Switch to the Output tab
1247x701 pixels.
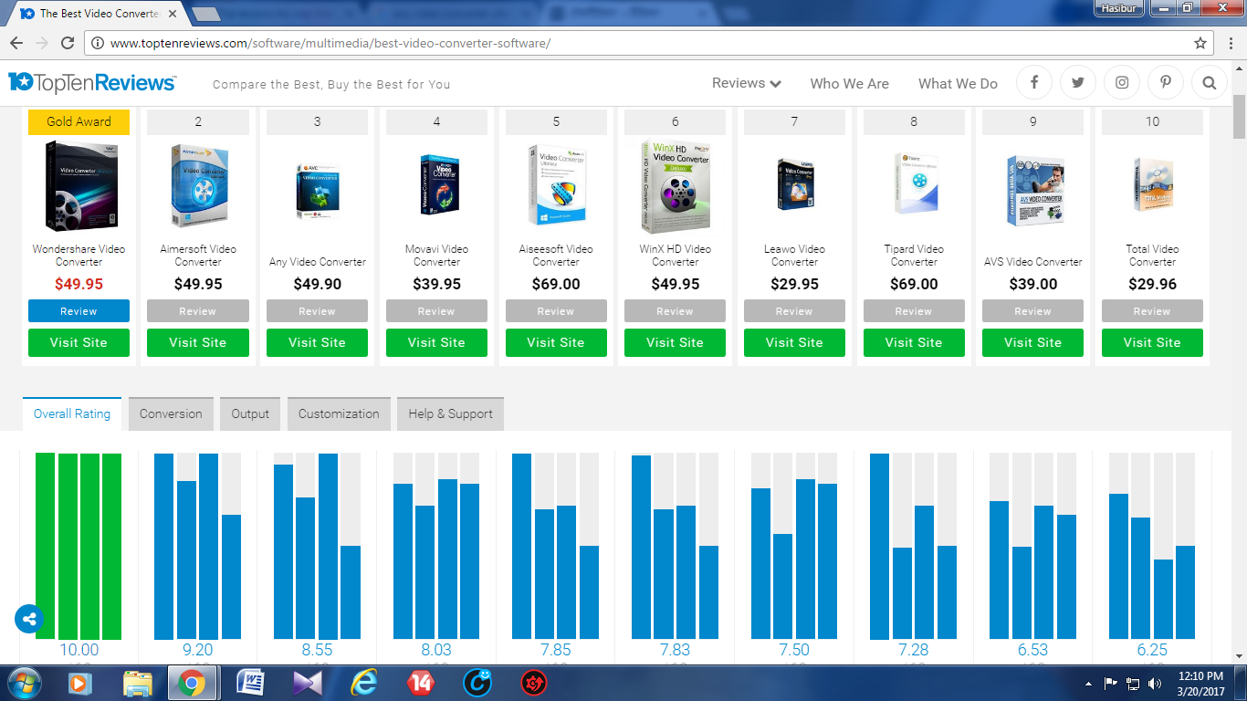[x=250, y=413]
